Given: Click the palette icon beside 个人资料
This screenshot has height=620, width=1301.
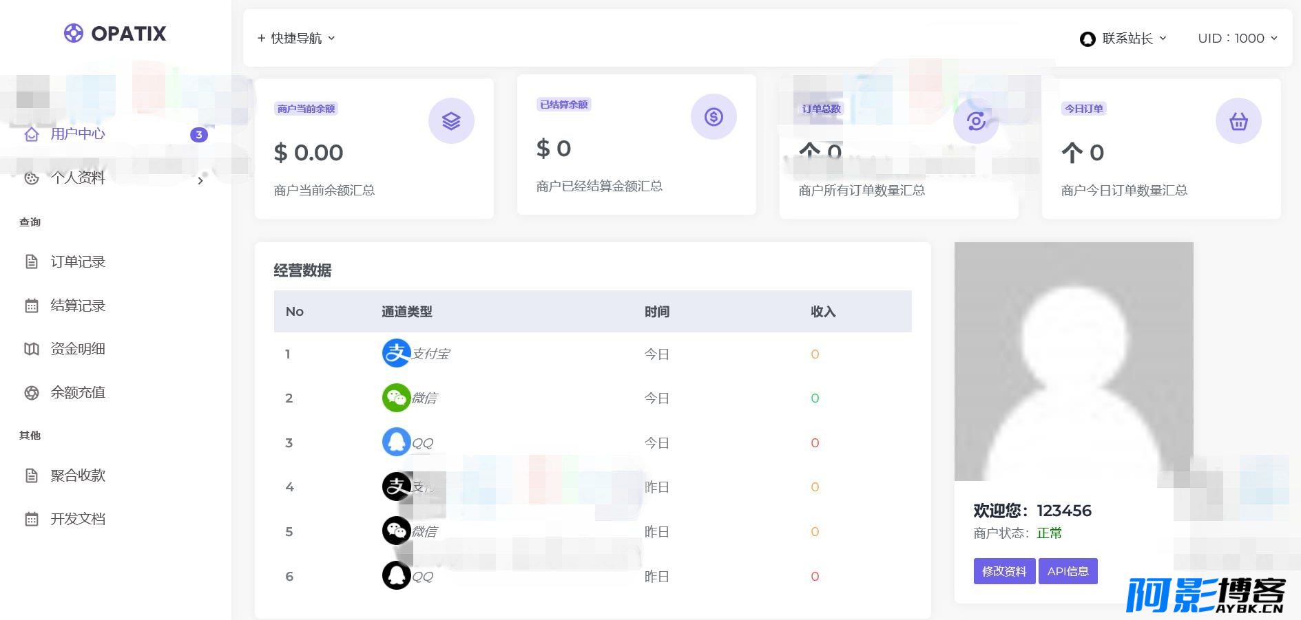Looking at the screenshot, I should coord(32,178).
